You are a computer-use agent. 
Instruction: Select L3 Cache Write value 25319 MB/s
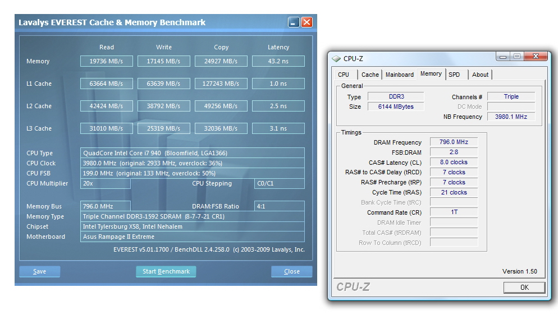click(x=164, y=128)
